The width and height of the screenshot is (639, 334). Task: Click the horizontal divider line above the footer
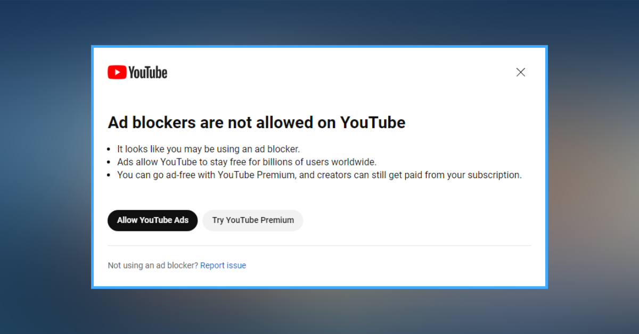[319, 246]
